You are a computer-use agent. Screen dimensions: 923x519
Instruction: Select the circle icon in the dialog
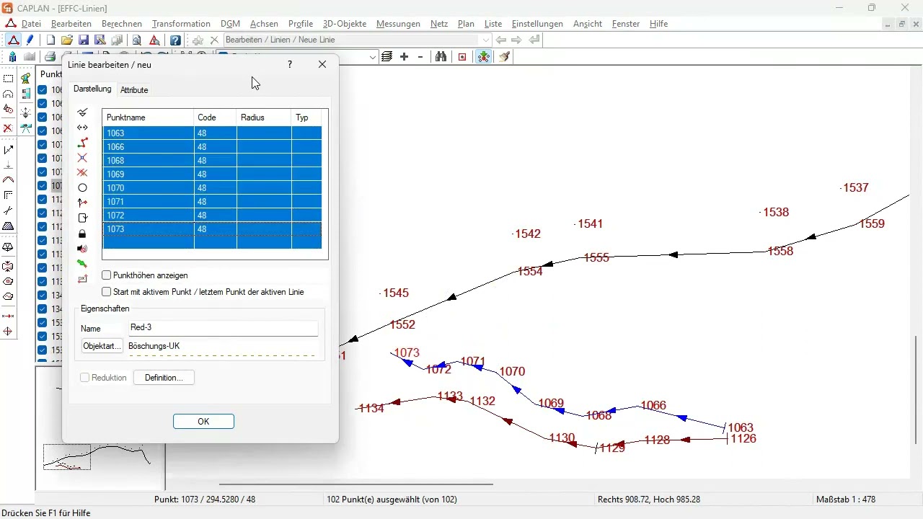82,187
